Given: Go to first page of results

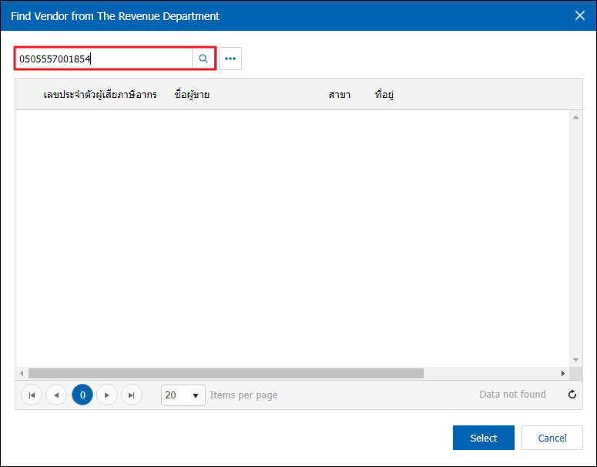Looking at the screenshot, I should [x=32, y=395].
